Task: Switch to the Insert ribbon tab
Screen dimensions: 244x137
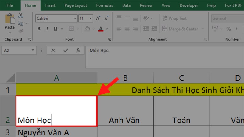Action: 50,5
